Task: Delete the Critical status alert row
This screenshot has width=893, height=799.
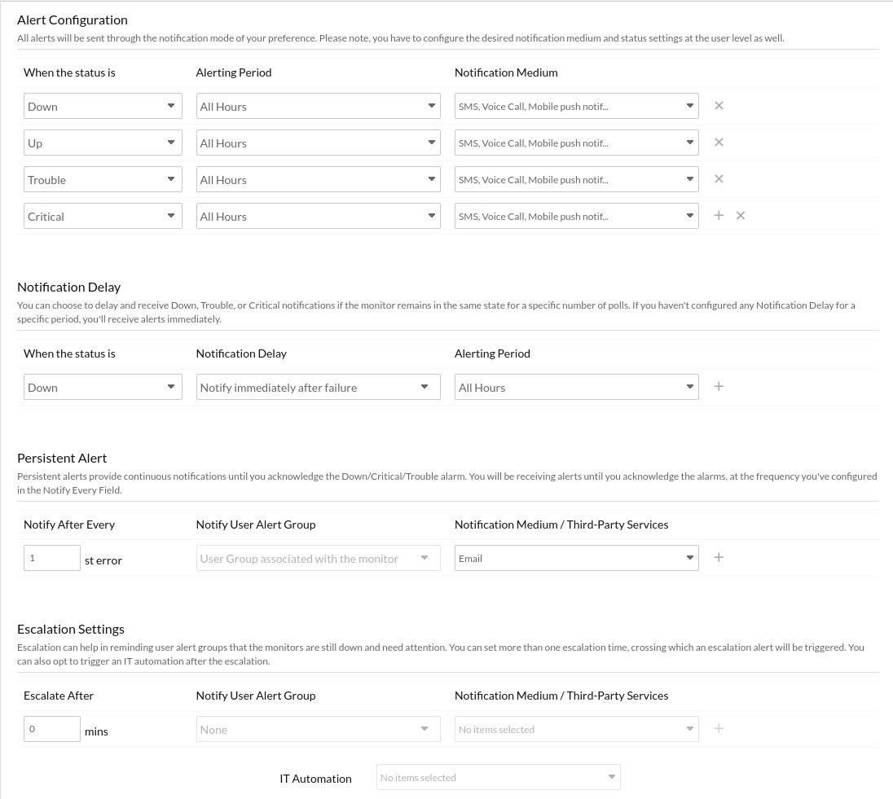Action: click(x=741, y=216)
